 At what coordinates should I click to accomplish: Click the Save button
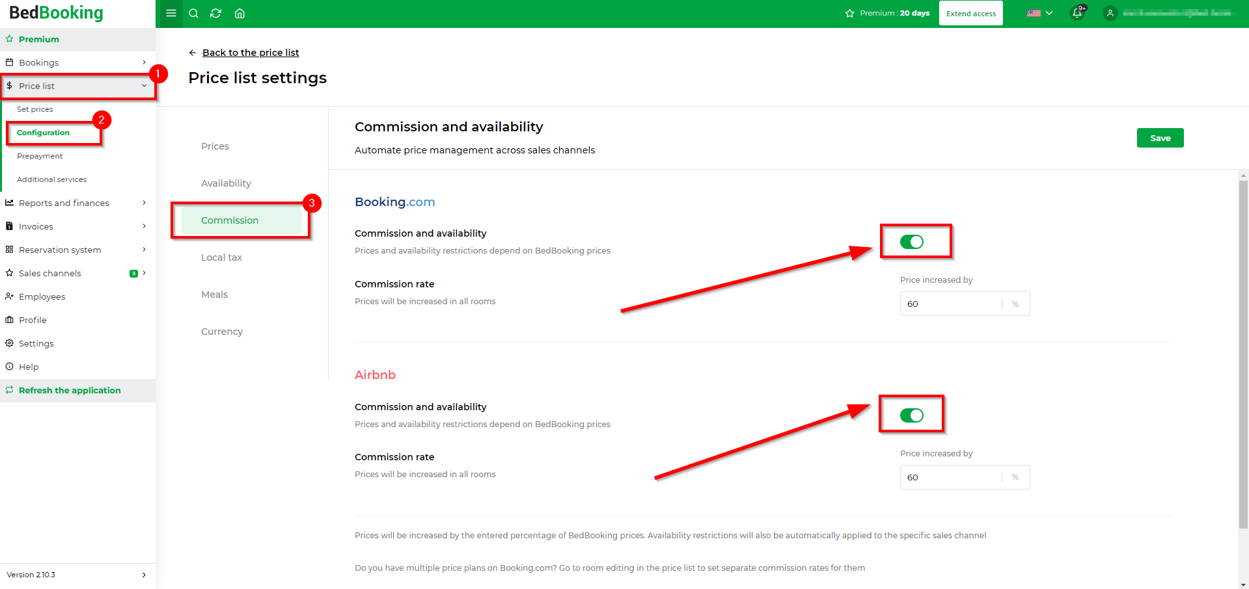point(1160,138)
